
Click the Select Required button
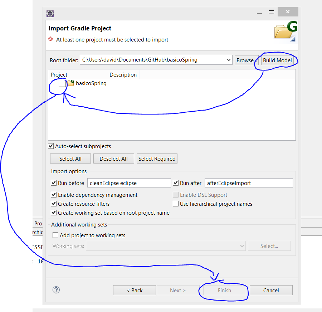coord(157,159)
